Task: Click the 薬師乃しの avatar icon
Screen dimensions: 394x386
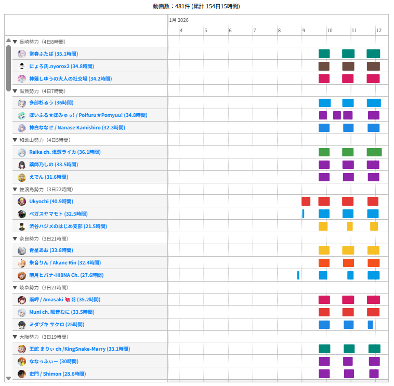Action: (22, 165)
